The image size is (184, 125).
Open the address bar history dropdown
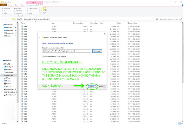155,19
